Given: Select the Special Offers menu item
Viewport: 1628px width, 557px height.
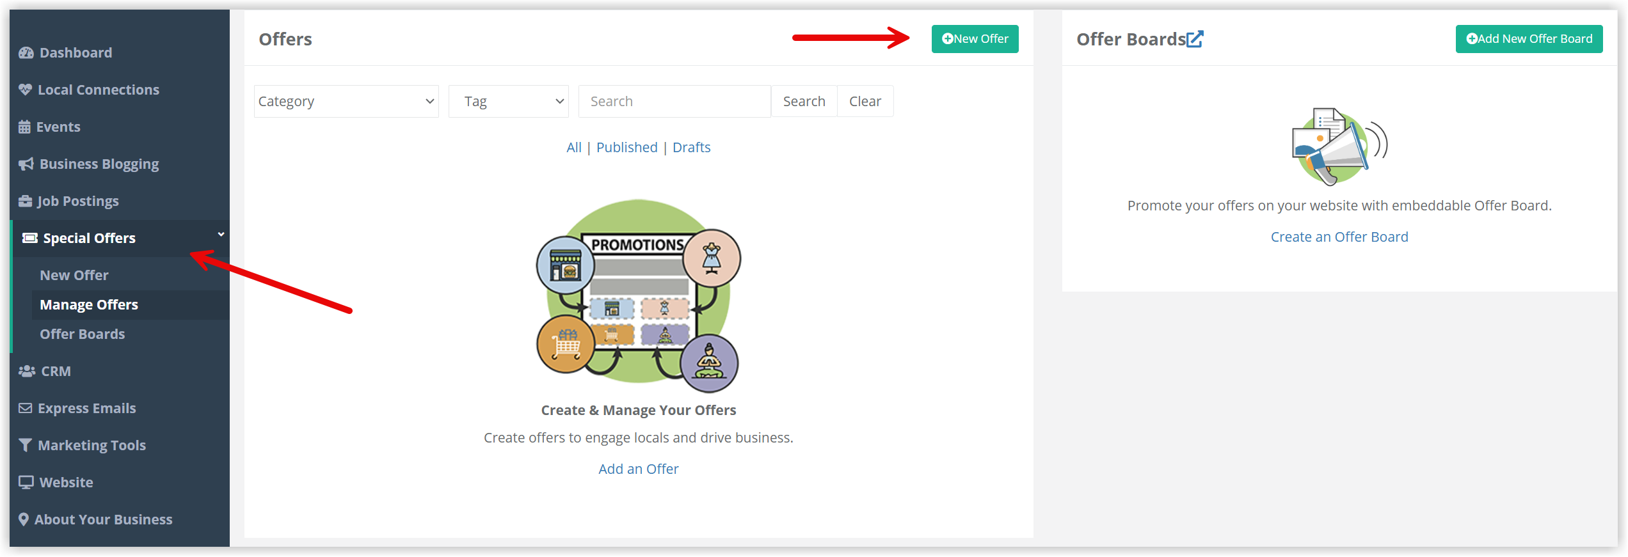Looking at the screenshot, I should [89, 239].
